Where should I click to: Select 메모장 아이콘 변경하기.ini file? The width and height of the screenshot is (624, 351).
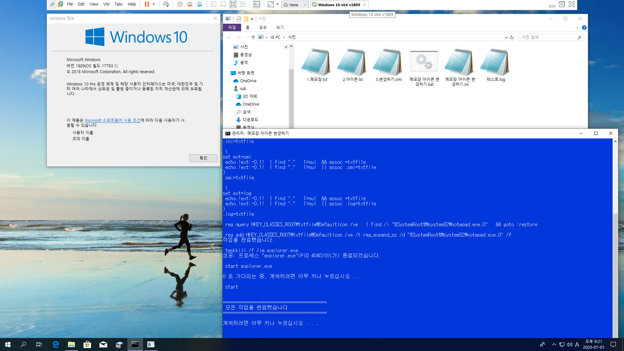460,68
